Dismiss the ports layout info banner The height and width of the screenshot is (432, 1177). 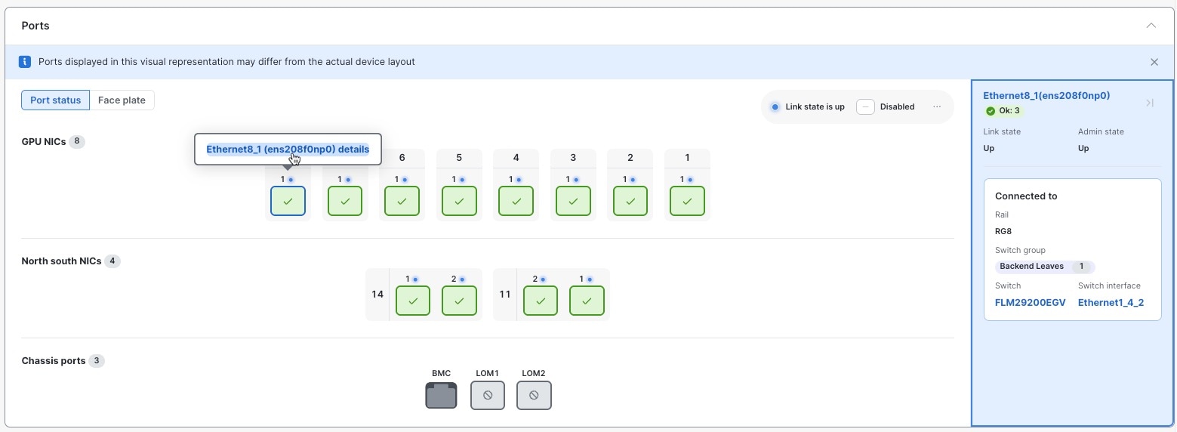1154,62
